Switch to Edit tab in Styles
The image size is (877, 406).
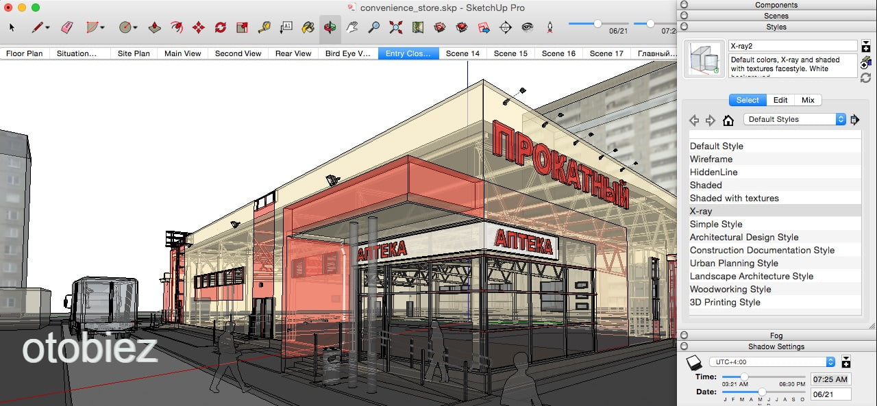pyautogui.click(x=780, y=100)
